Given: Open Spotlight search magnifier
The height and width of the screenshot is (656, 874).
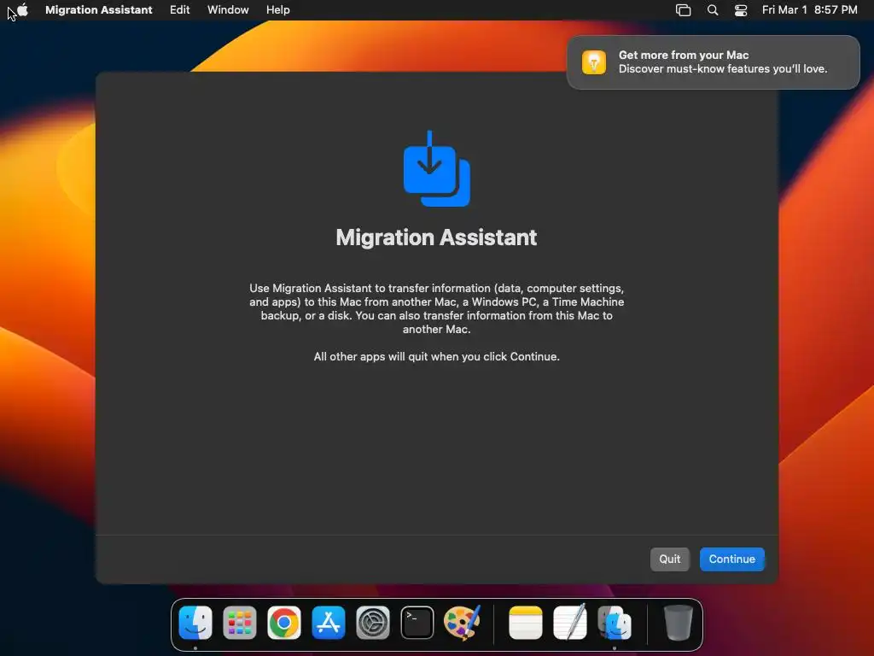Looking at the screenshot, I should tap(713, 9).
